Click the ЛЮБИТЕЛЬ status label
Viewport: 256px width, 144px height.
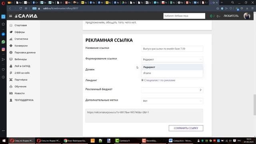pyautogui.click(x=231, y=16)
